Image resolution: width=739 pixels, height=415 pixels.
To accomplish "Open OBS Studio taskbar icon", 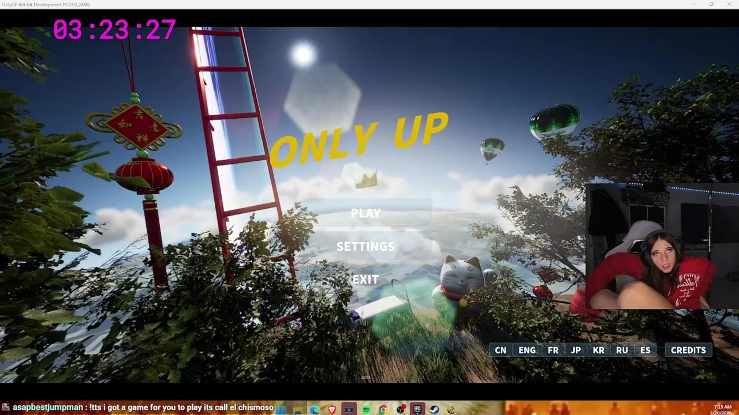I will [400, 410].
